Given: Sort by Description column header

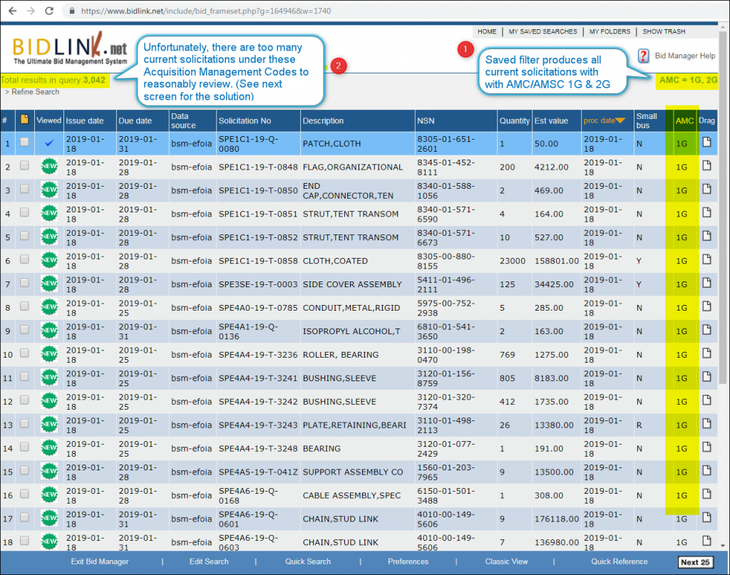Looking at the screenshot, I should click(x=323, y=121).
